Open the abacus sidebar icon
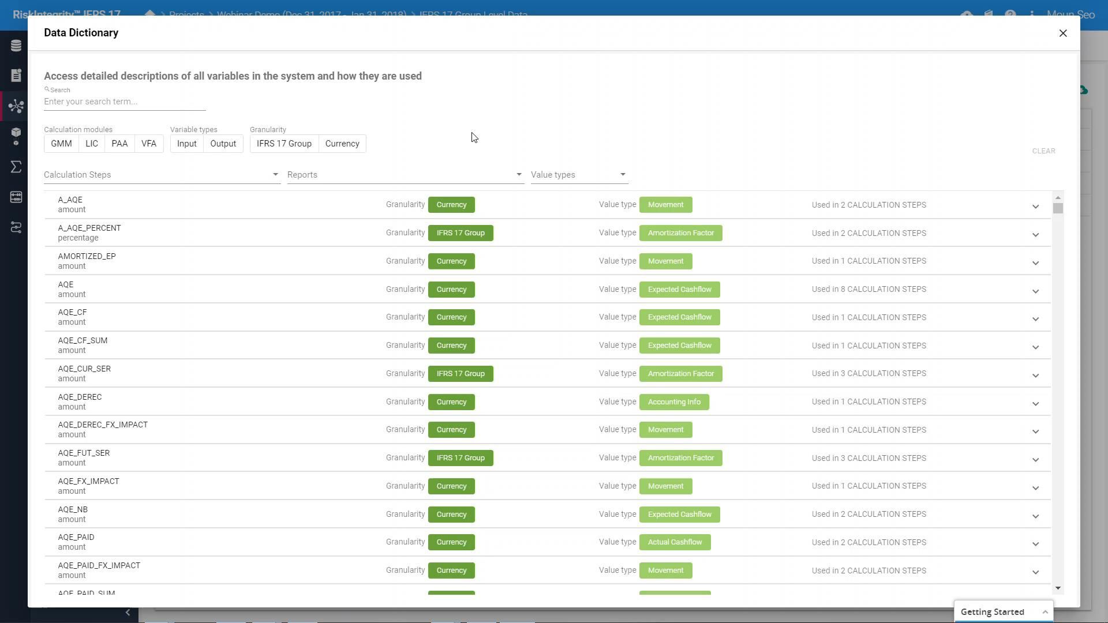 pyautogui.click(x=16, y=197)
